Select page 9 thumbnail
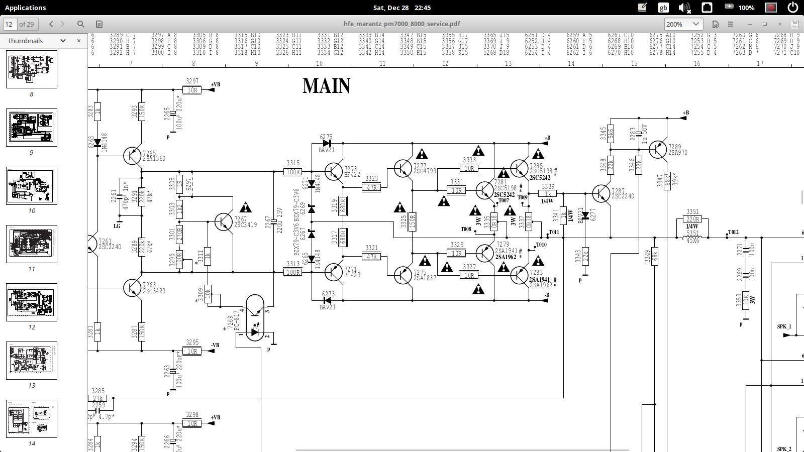 point(32,128)
